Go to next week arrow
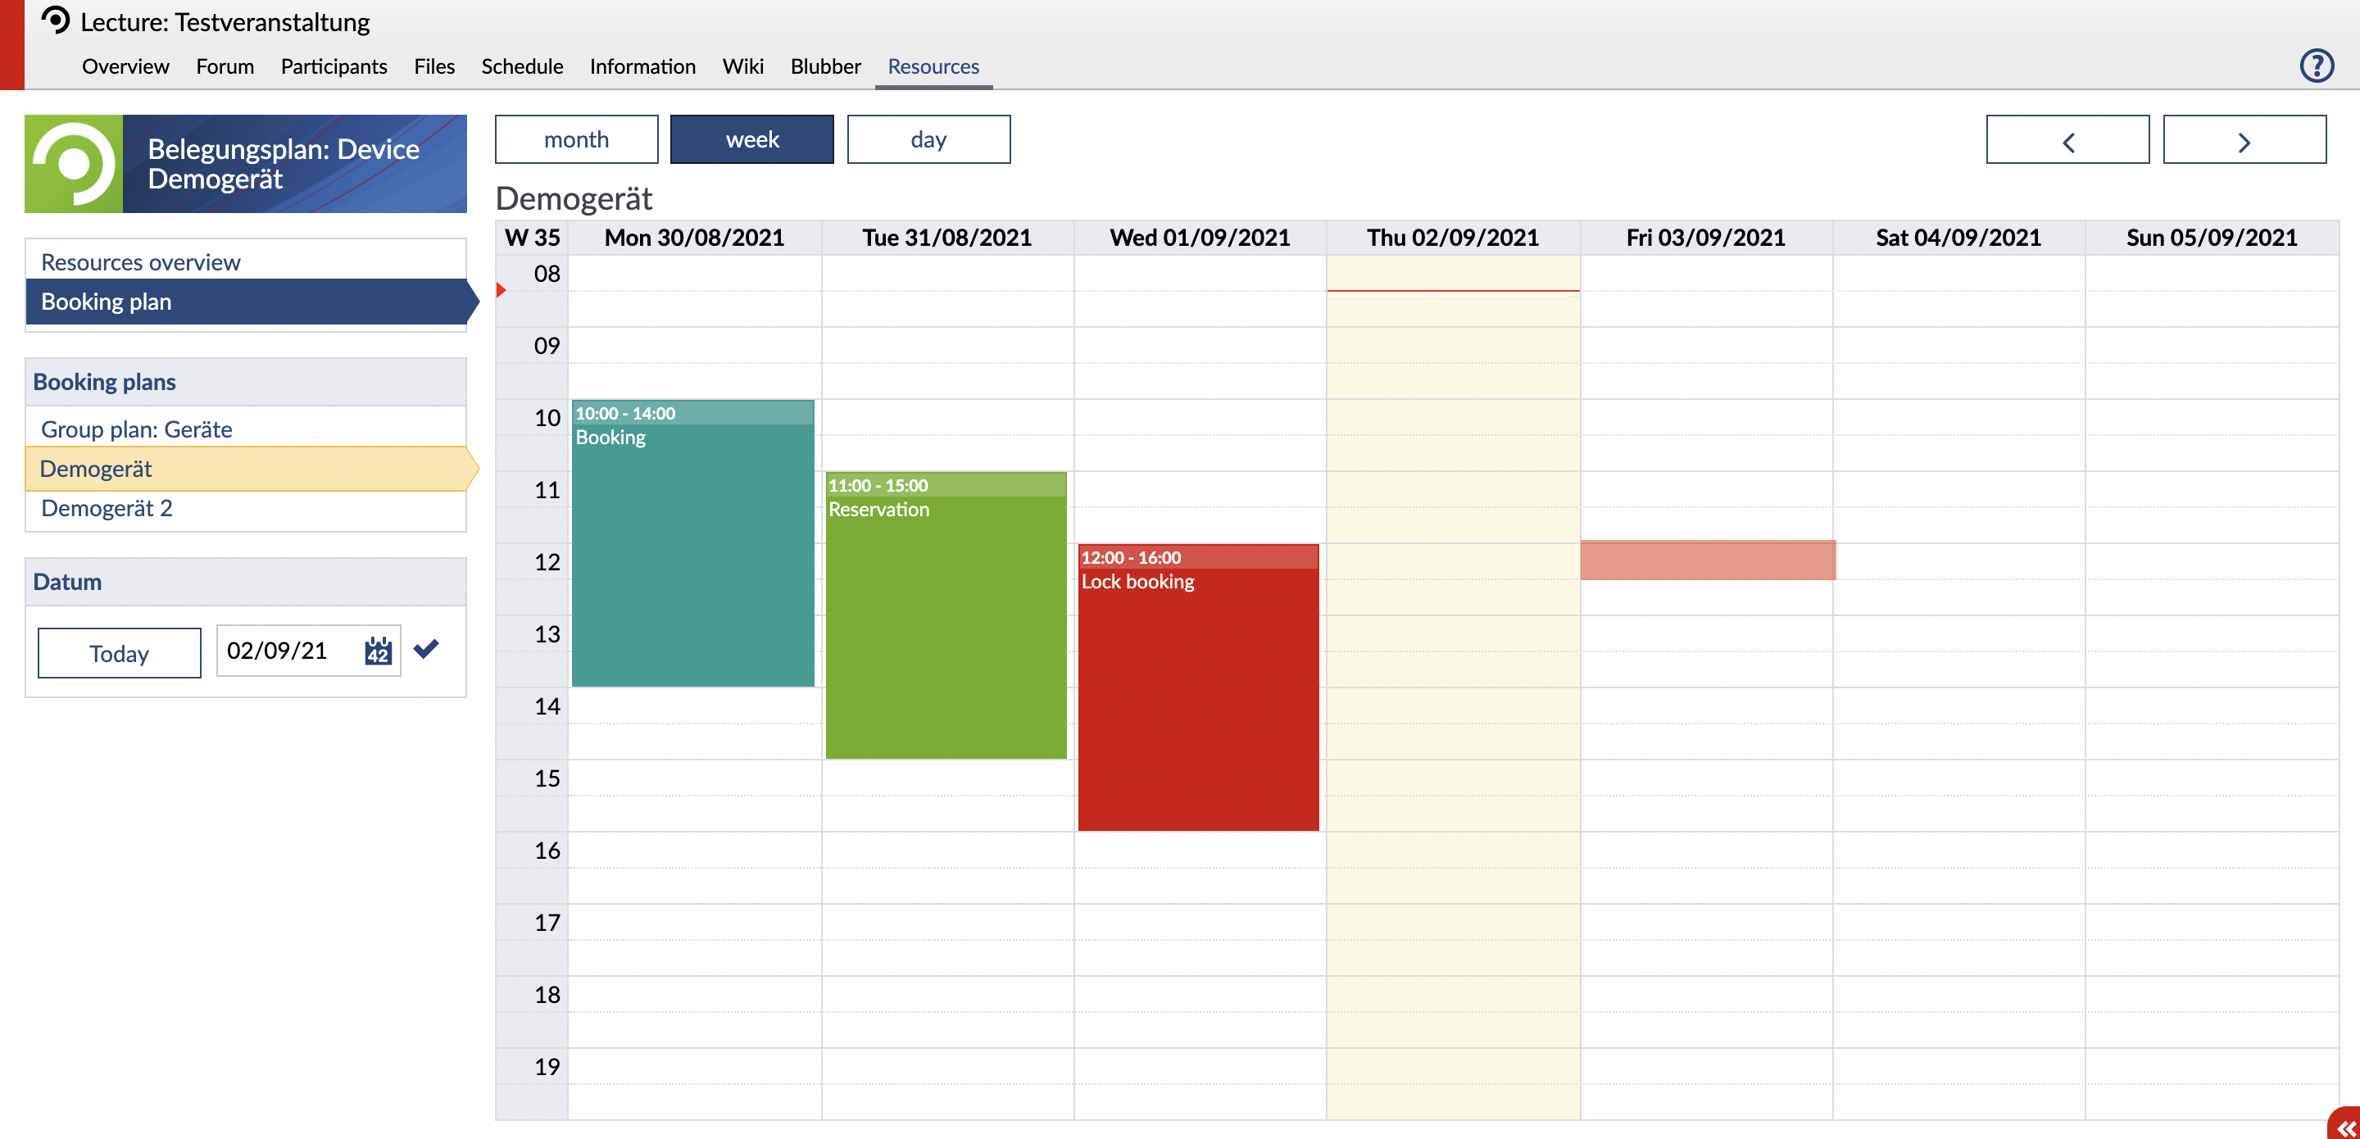Screen dimensions: 2360x1139 pos(2243,140)
